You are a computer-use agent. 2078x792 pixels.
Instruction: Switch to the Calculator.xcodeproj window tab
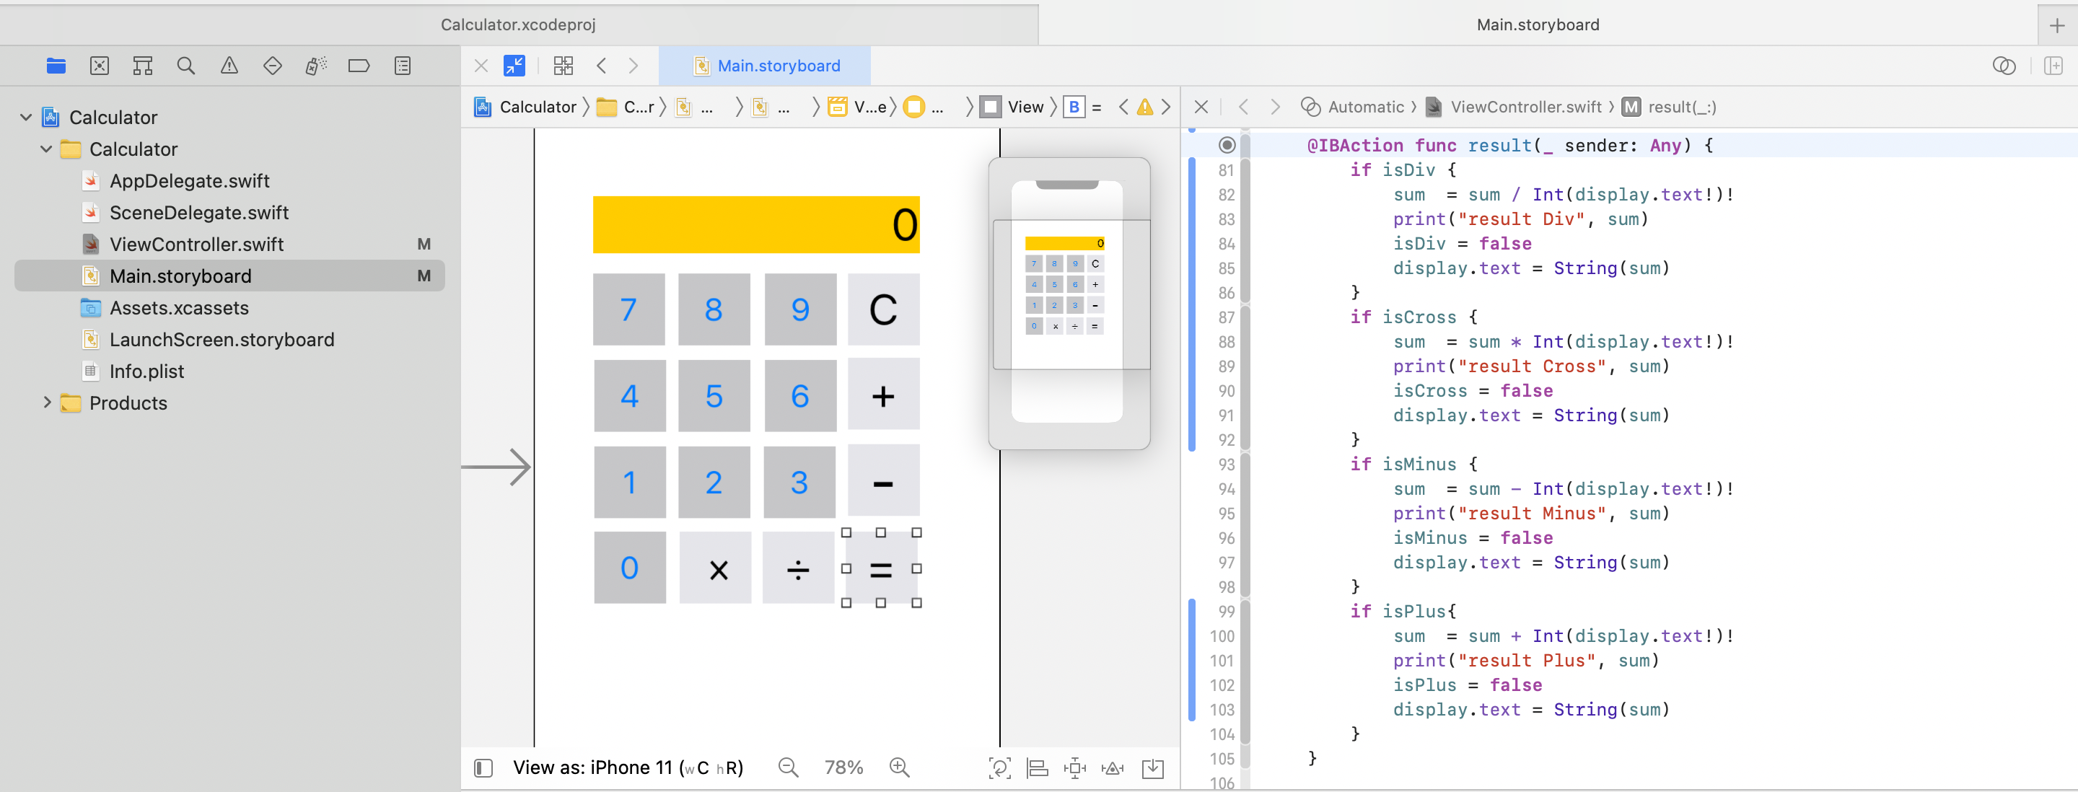(x=518, y=25)
